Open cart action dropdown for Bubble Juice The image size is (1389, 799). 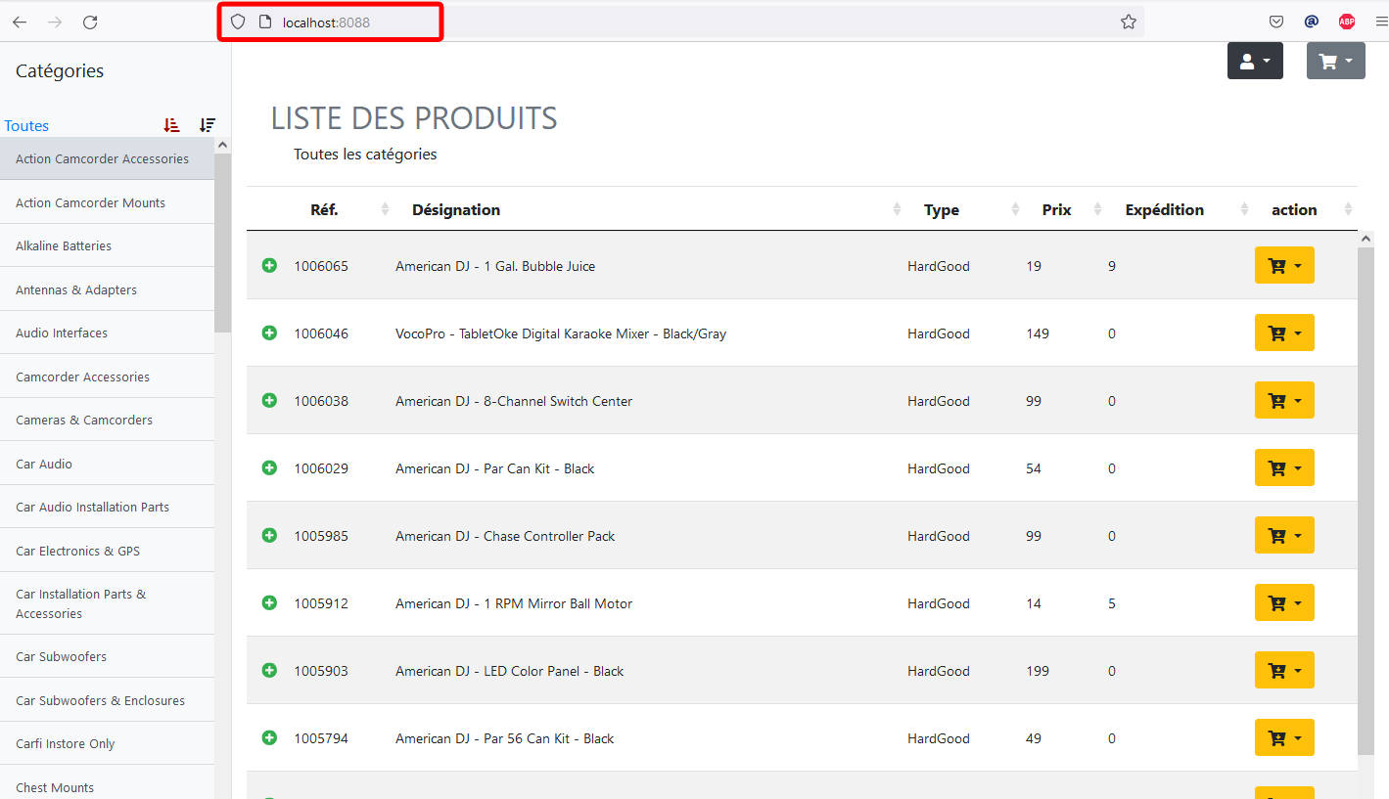click(1284, 265)
